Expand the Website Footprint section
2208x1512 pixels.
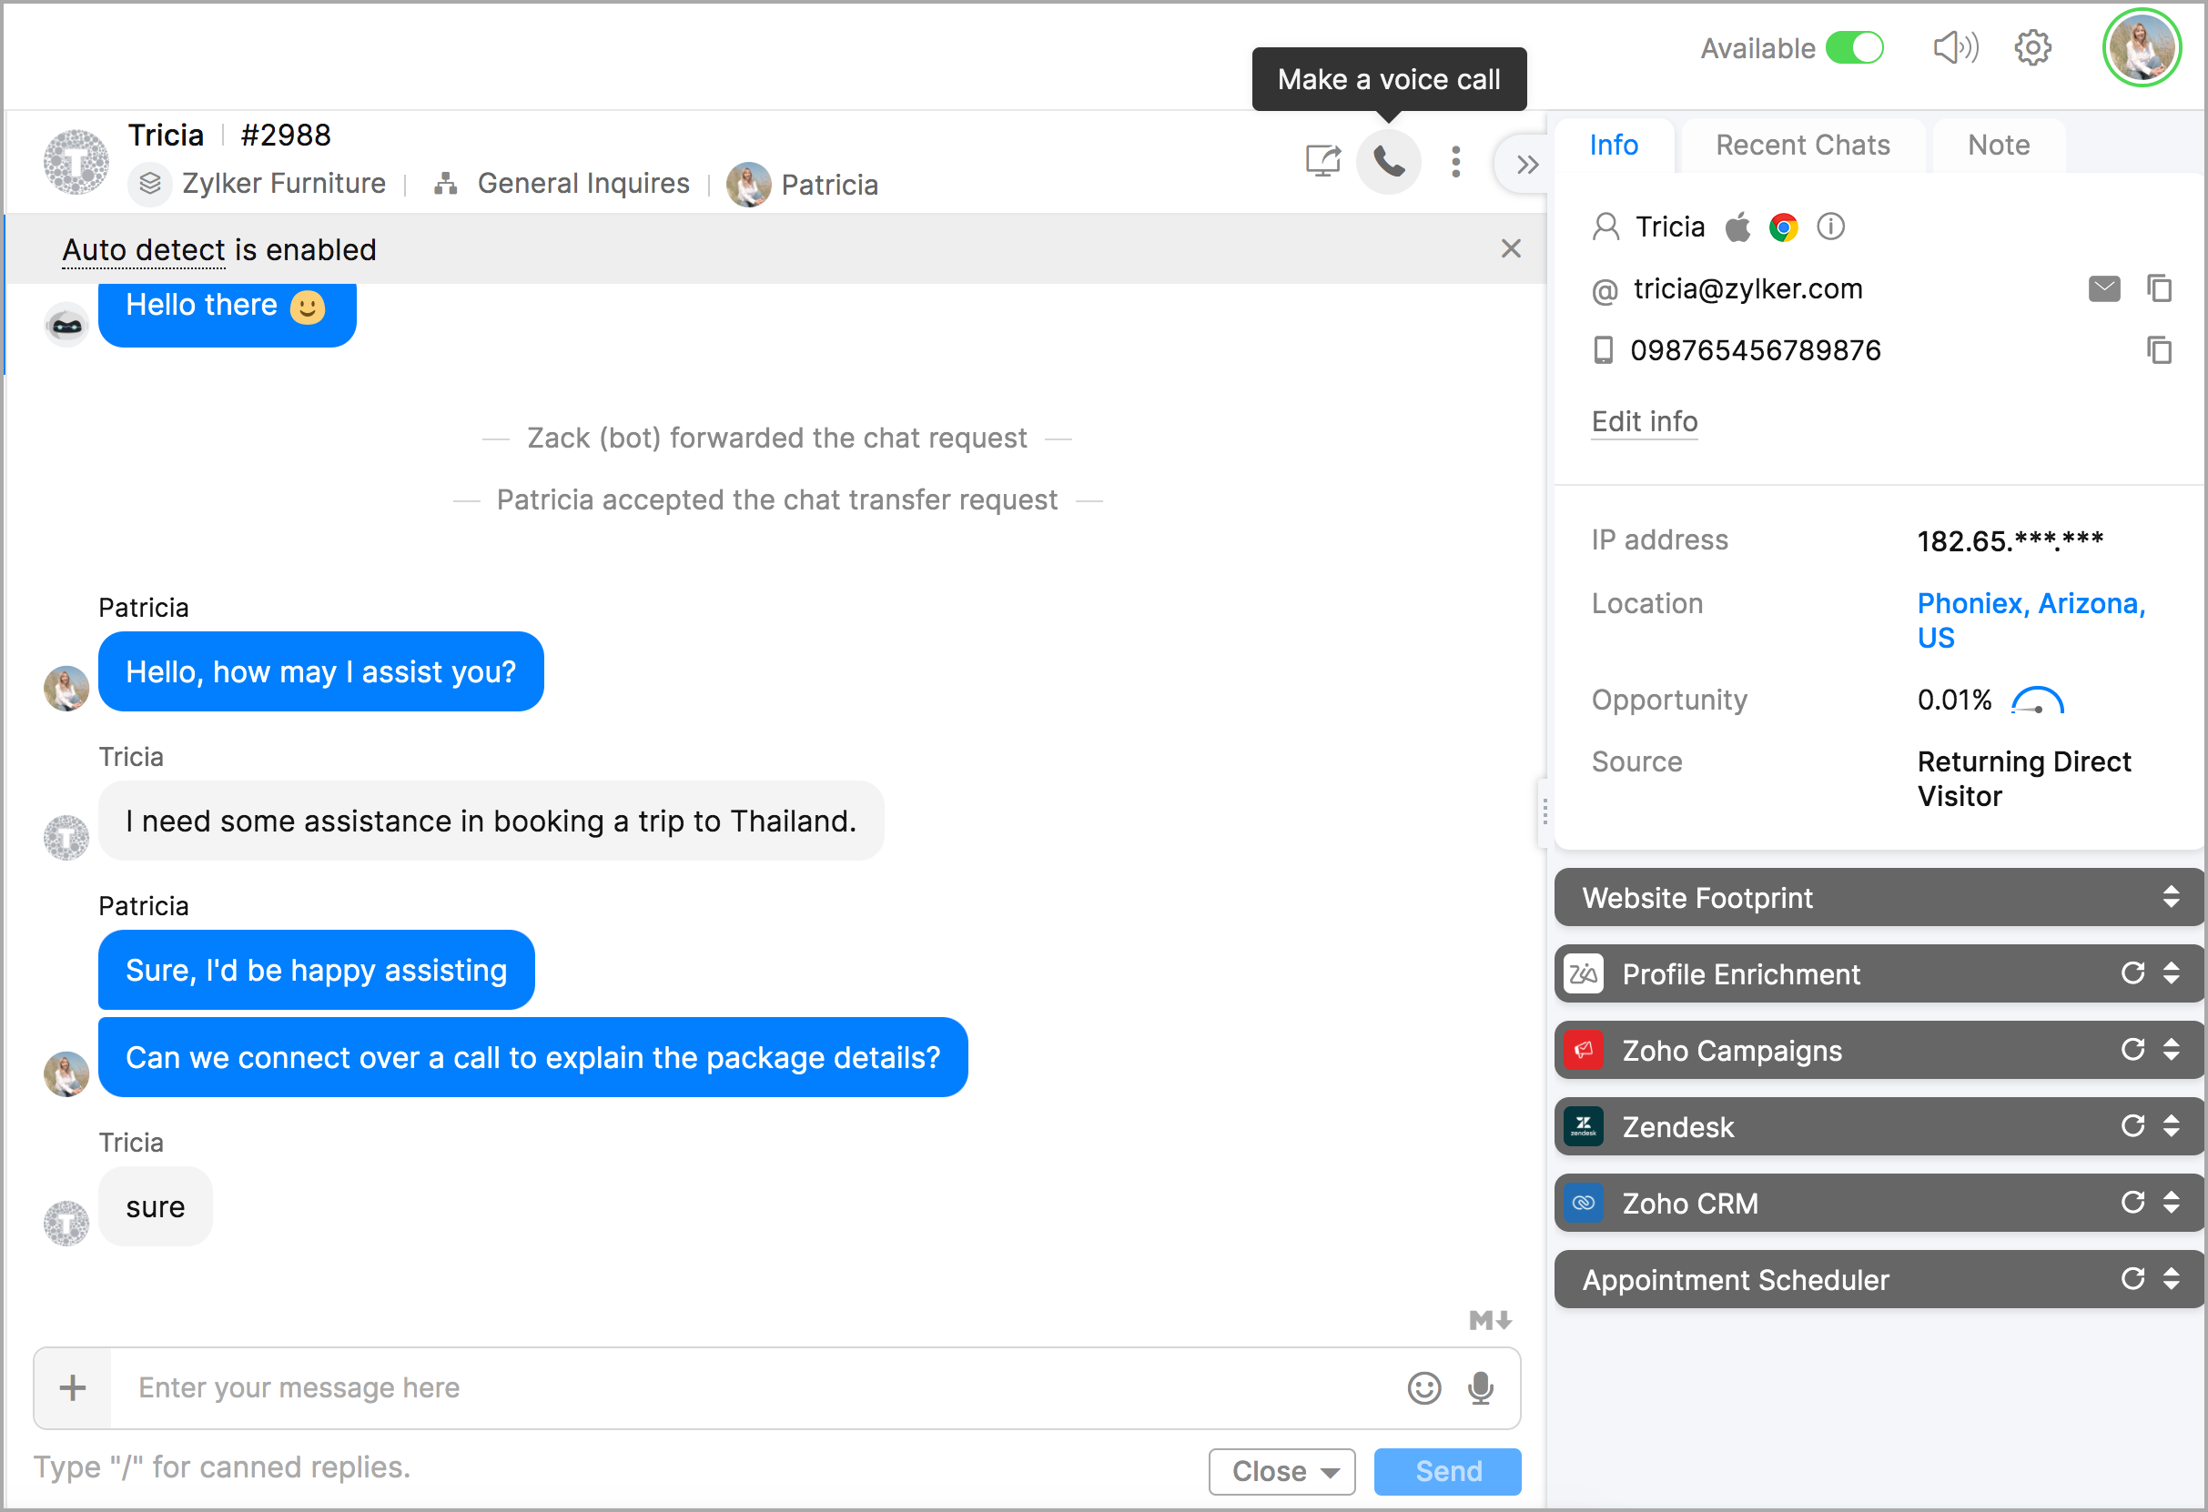2170,898
